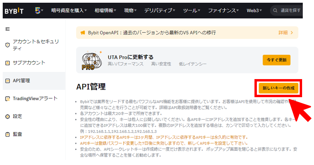This screenshot has width=314, height=165.
Task: Select API管理 in sidebar
Action: [34, 81]
